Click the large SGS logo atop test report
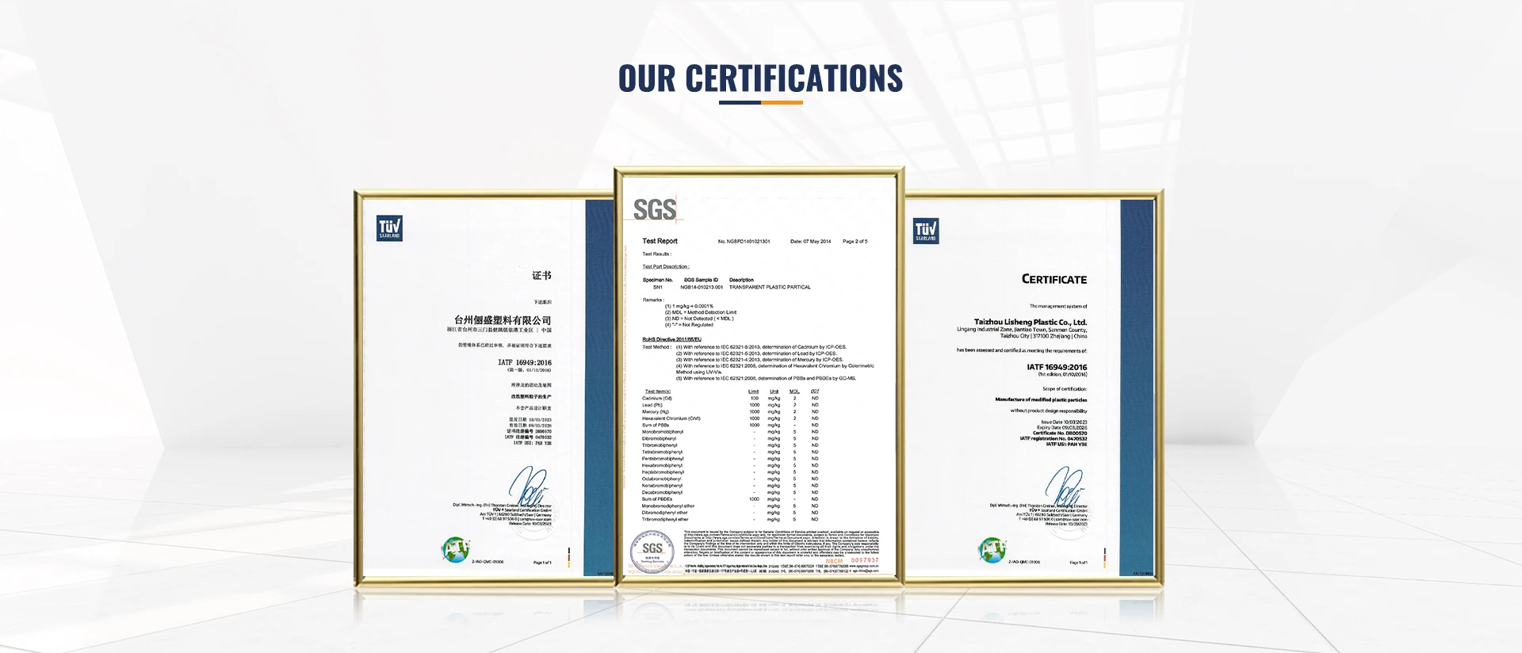The height and width of the screenshot is (653, 1522). click(x=655, y=210)
